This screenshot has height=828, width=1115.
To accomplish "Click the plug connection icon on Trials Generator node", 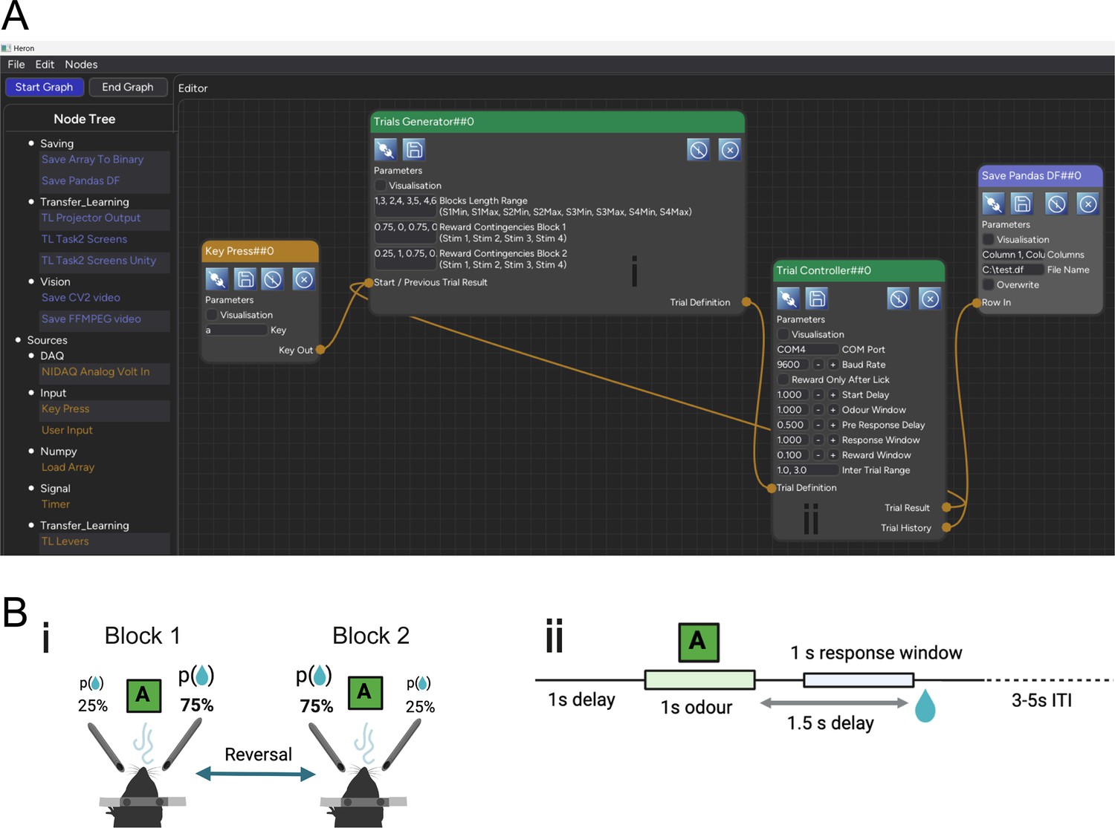I will (385, 150).
